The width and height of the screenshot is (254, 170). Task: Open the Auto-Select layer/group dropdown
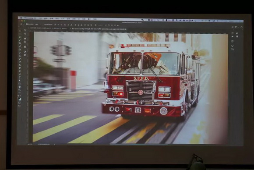point(37,24)
